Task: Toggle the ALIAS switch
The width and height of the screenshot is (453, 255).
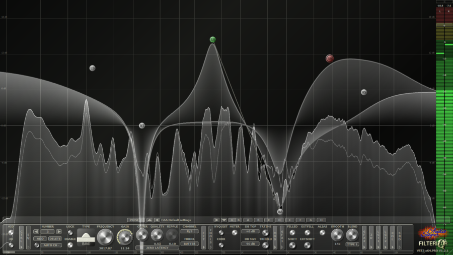Action: click(x=322, y=232)
